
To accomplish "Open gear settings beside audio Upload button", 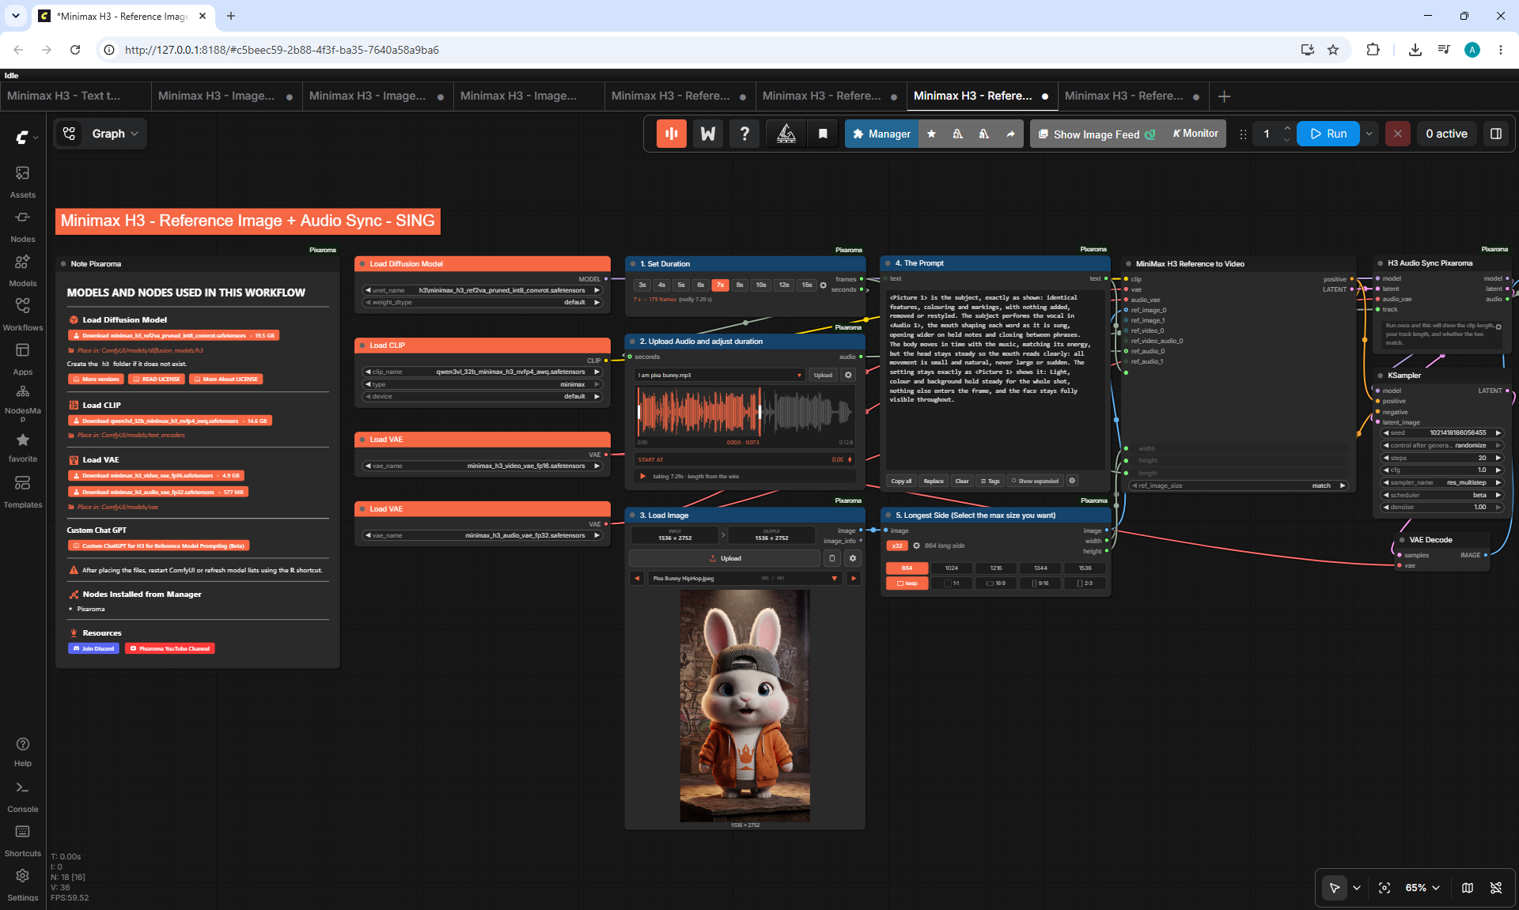I will pos(848,375).
